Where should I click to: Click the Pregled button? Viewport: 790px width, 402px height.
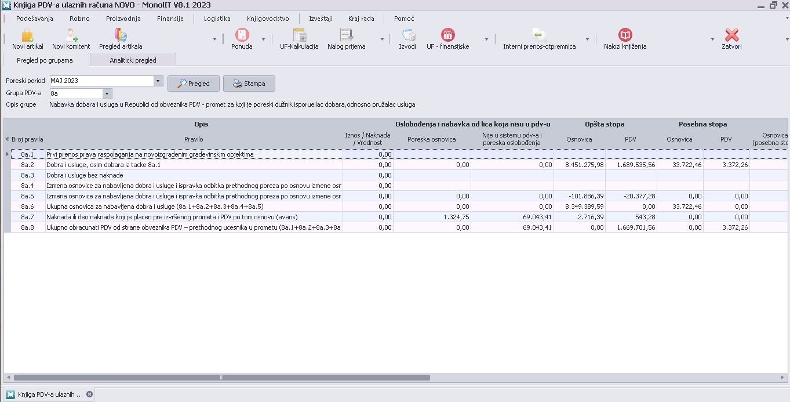[x=194, y=84]
